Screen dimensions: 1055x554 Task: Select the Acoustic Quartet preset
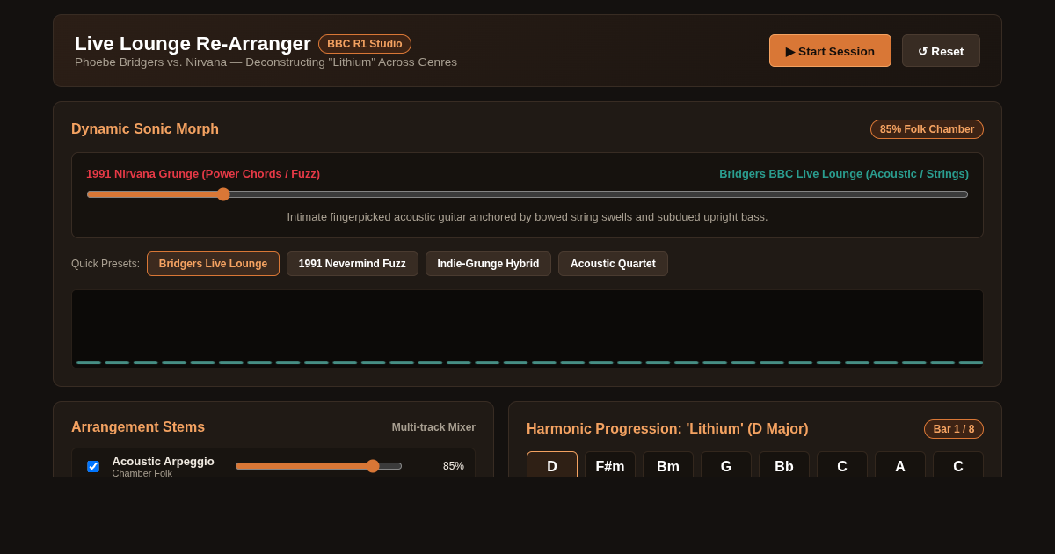tap(613, 264)
